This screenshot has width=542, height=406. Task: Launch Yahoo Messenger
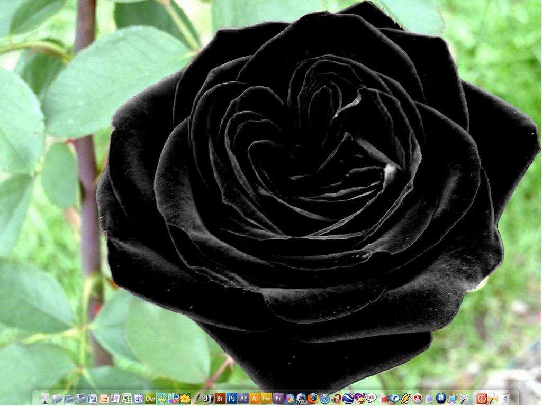point(359,398)
